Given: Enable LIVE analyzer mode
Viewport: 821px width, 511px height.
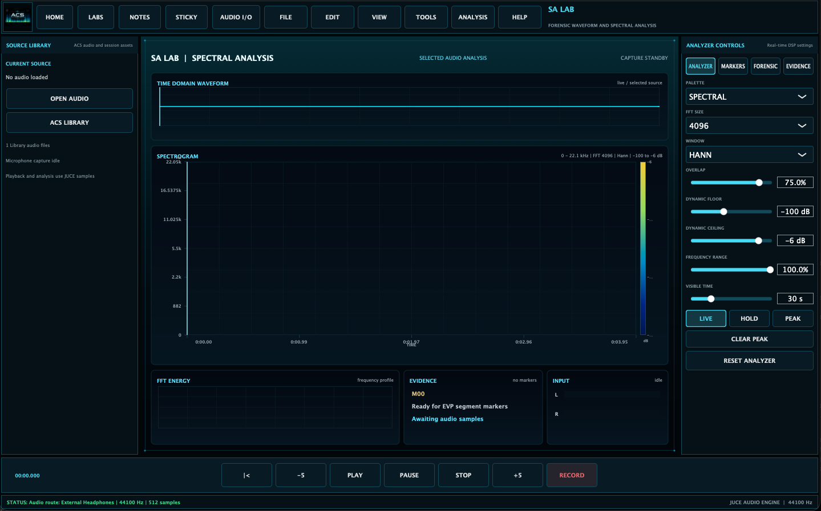Looking at the screenshot, I should pyautogui.click(x=706, y=318).
